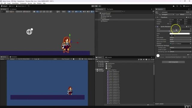Switch to the Console tab
This screenshot has height=108, width=192.
click(x=109, y=57)
